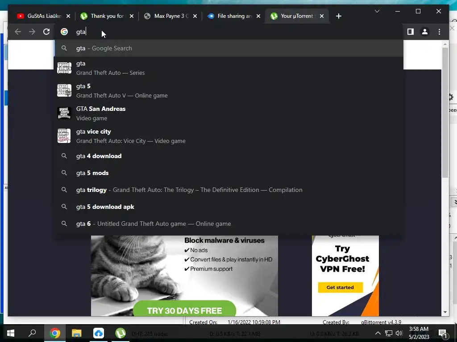The width and height of the screenshot is (457, 342).
Task: Pick the gta 4 download suggestion
Action: [229, 156]
